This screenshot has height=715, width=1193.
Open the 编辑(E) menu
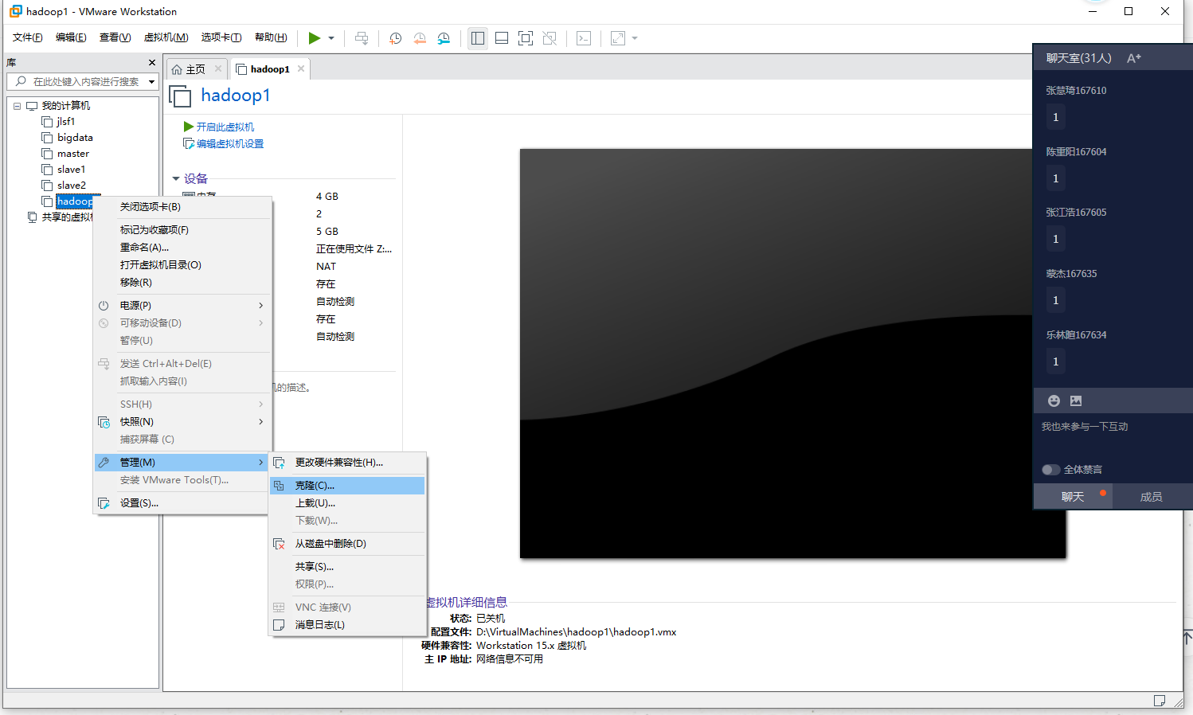71,37
